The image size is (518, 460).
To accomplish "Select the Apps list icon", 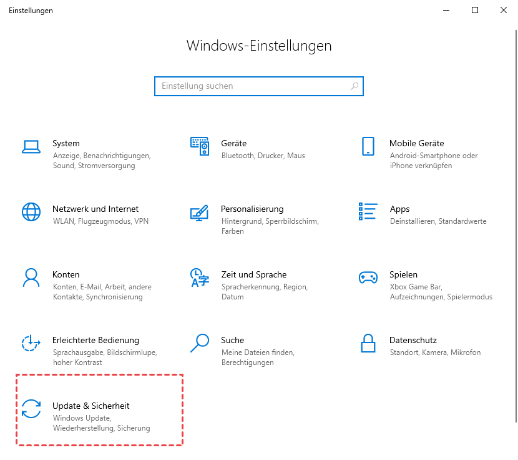I will (368, 212).
